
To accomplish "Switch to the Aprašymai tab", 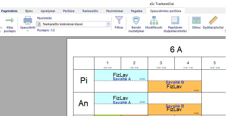I will pos(48,11).
